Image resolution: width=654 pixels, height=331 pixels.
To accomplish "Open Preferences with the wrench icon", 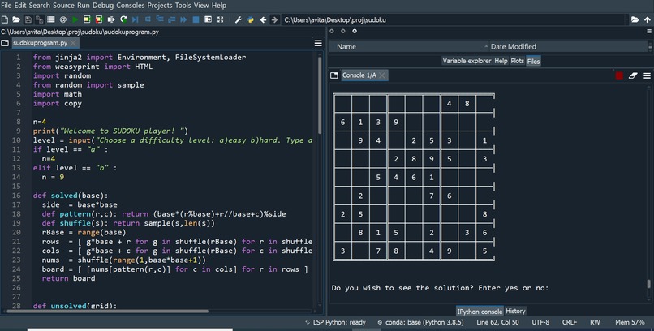I will click(x=239, y=19).
